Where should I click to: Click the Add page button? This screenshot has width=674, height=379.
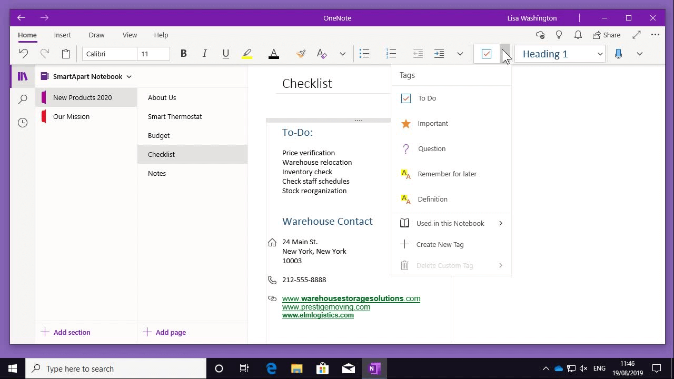click(165, 332)
